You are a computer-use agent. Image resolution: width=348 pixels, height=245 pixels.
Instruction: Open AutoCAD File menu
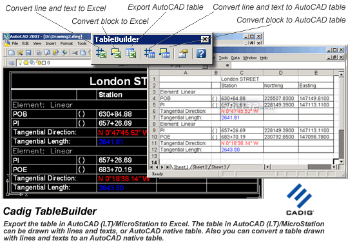[x=15, y=43]
